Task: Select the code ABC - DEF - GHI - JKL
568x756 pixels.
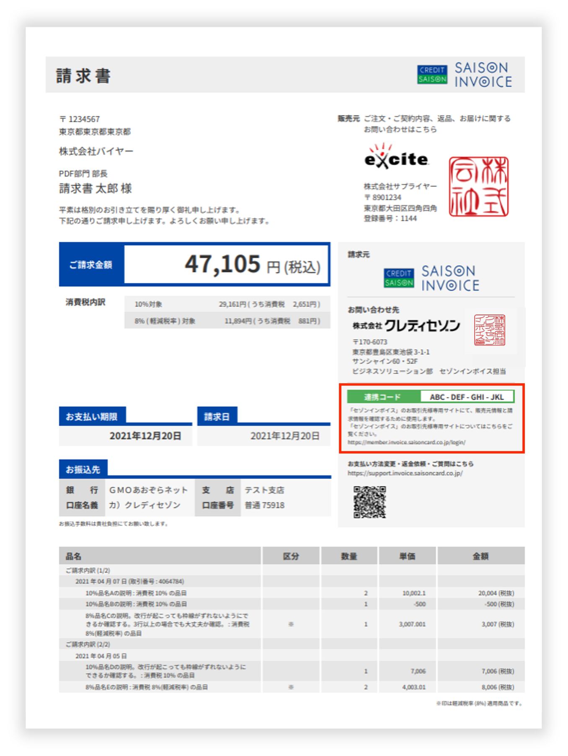Action: 467,397
